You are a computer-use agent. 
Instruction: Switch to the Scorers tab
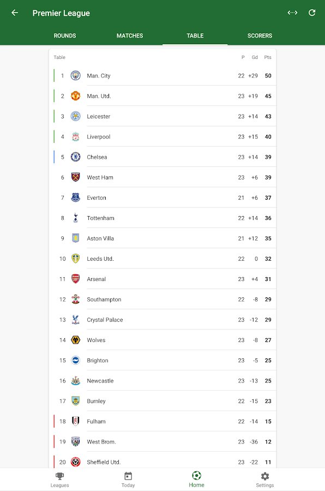pos(260,35)
